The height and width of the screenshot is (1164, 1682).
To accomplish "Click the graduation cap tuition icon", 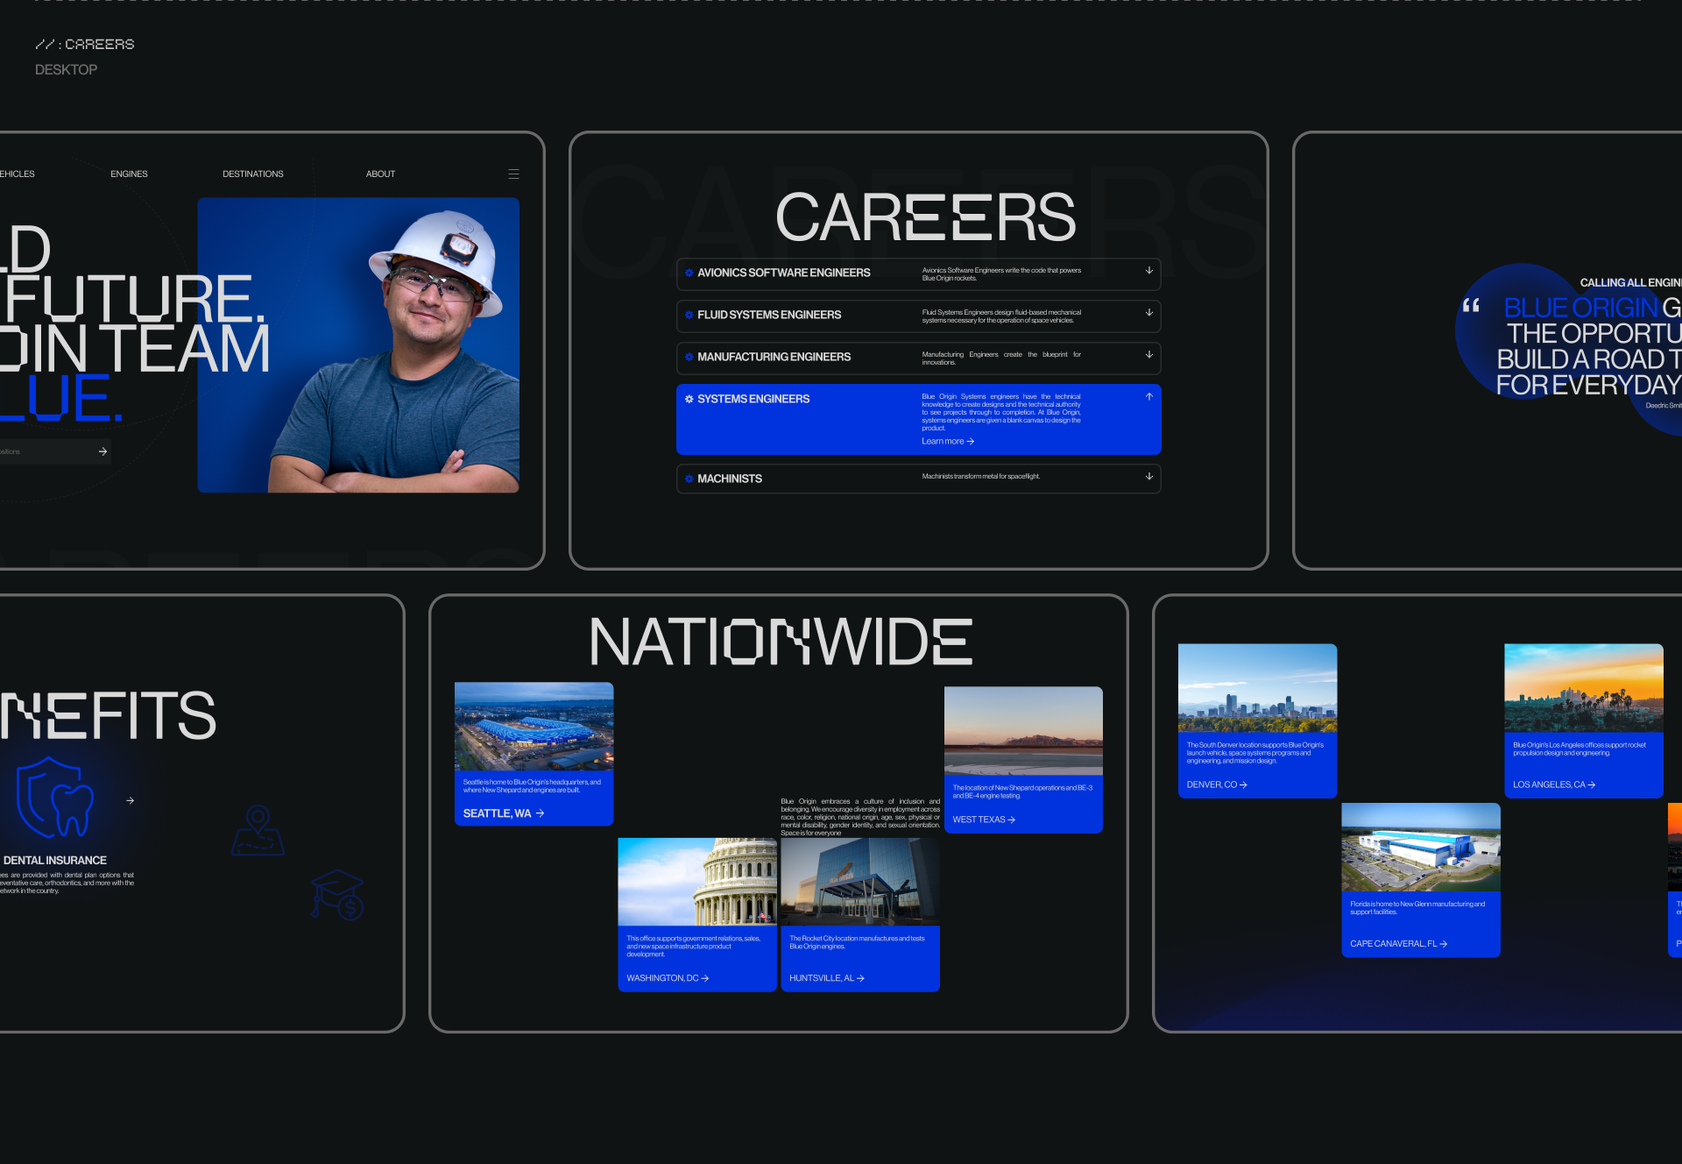I will [338, 894].
